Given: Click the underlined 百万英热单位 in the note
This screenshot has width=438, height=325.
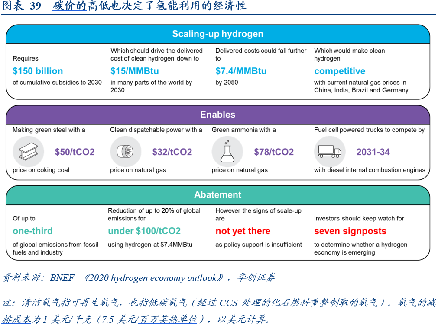Looking at the screenshot, I should tap(168, 319).
